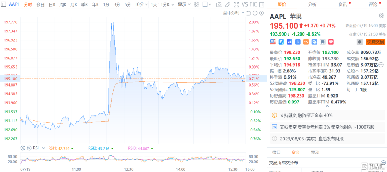Open RSI indicator settings gear
The image size is (387, 172).
23,148
